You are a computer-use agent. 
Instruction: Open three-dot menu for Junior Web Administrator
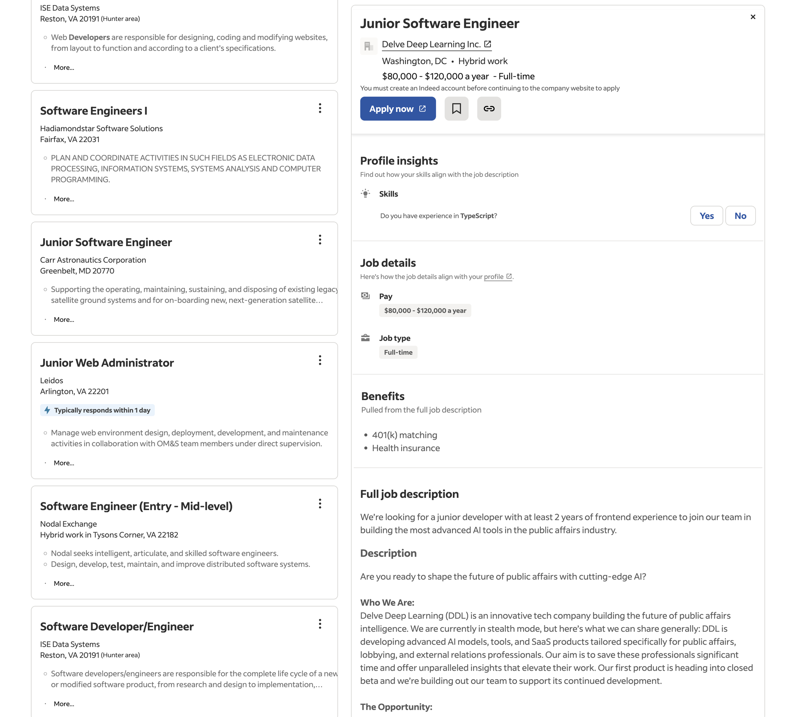pyautogui.click(x=320, y=360)
